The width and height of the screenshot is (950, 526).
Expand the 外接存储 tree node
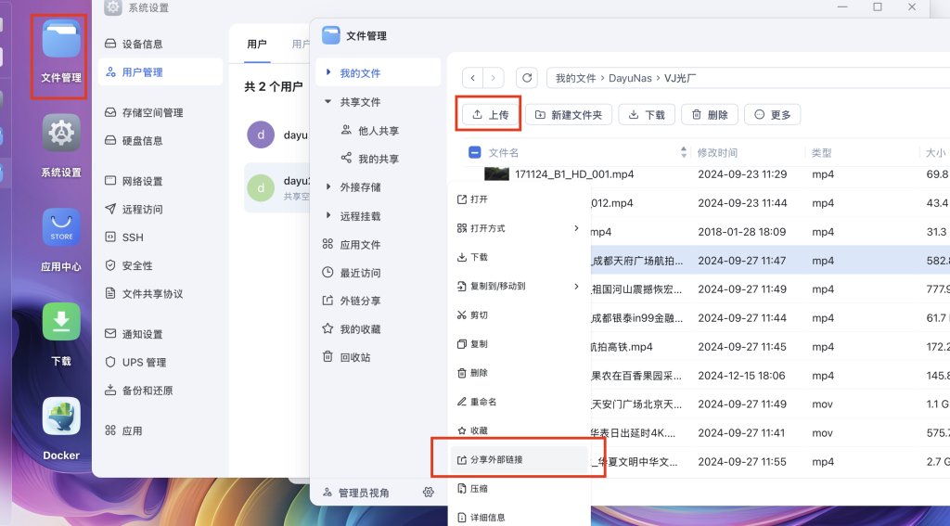pyautogui.click(x=327, y=187)
